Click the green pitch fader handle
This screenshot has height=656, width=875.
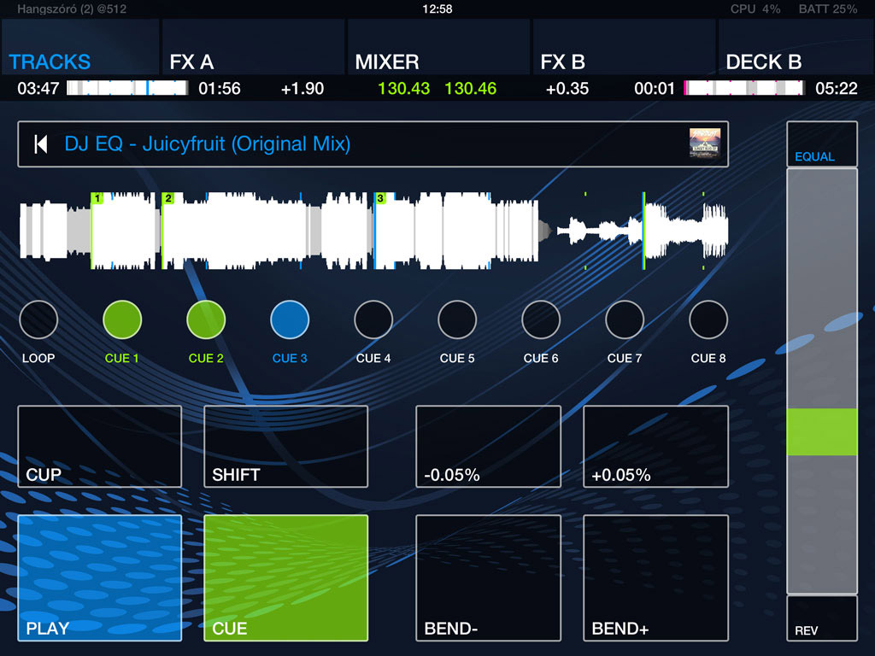coord(822,431)
